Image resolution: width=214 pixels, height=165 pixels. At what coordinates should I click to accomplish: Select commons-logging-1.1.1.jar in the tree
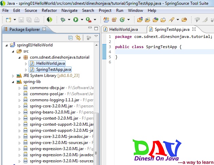click(54, 100)
